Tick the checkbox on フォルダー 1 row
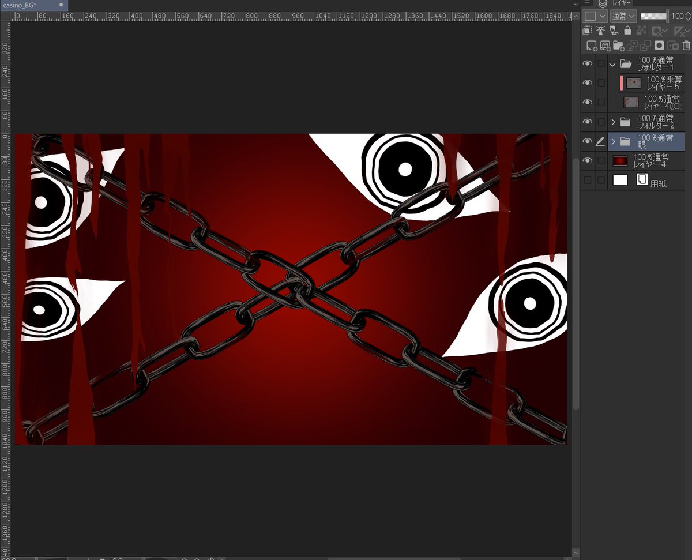Screen dimensions: 692x560 pyautogui.click(x=601, y=63)
